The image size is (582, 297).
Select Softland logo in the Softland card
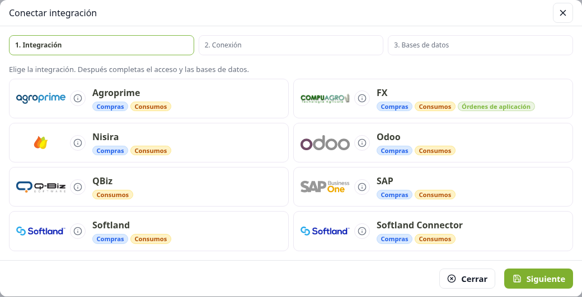[x=41, y=231]
